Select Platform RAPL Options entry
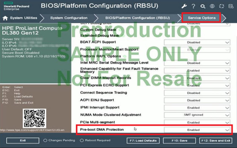Screen dimensions: 237x148 pos(100,56)
